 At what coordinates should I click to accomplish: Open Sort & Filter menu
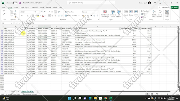(x=154, y=14)
